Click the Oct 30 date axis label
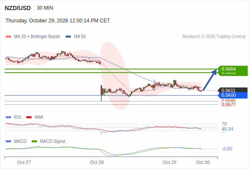 203,162
